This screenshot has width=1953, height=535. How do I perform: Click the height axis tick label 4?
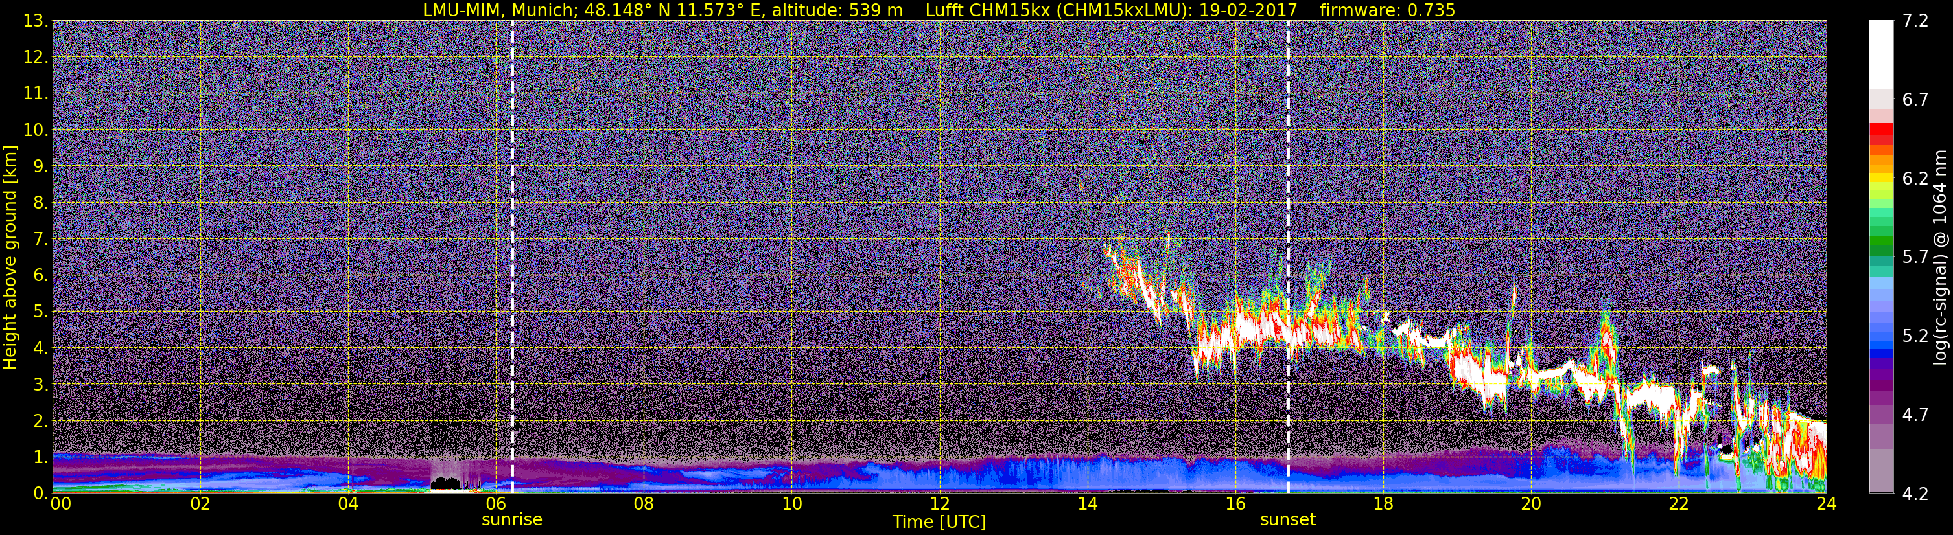(40, 348)
